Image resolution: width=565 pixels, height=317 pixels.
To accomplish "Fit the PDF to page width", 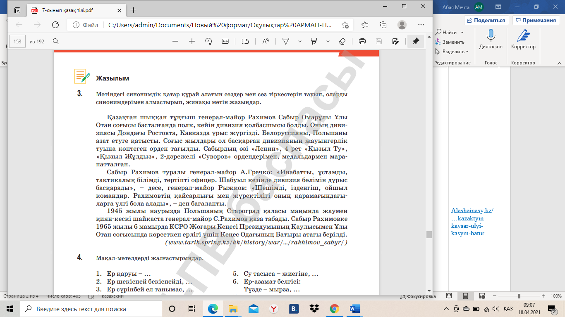I will (x=225, y=41).
